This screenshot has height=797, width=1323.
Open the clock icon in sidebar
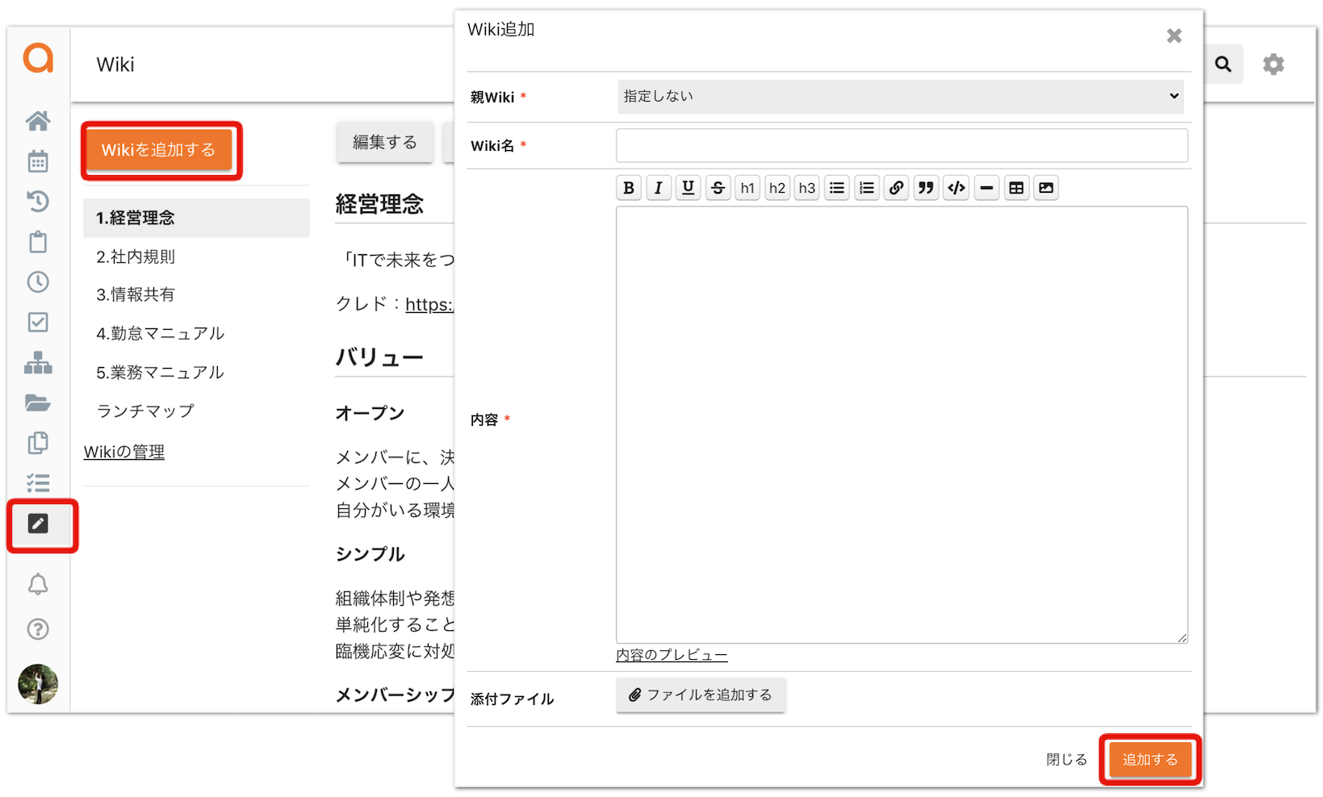tap(38, 282)
